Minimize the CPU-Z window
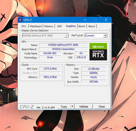Screen dimensions: 136x131 point(85,20)
